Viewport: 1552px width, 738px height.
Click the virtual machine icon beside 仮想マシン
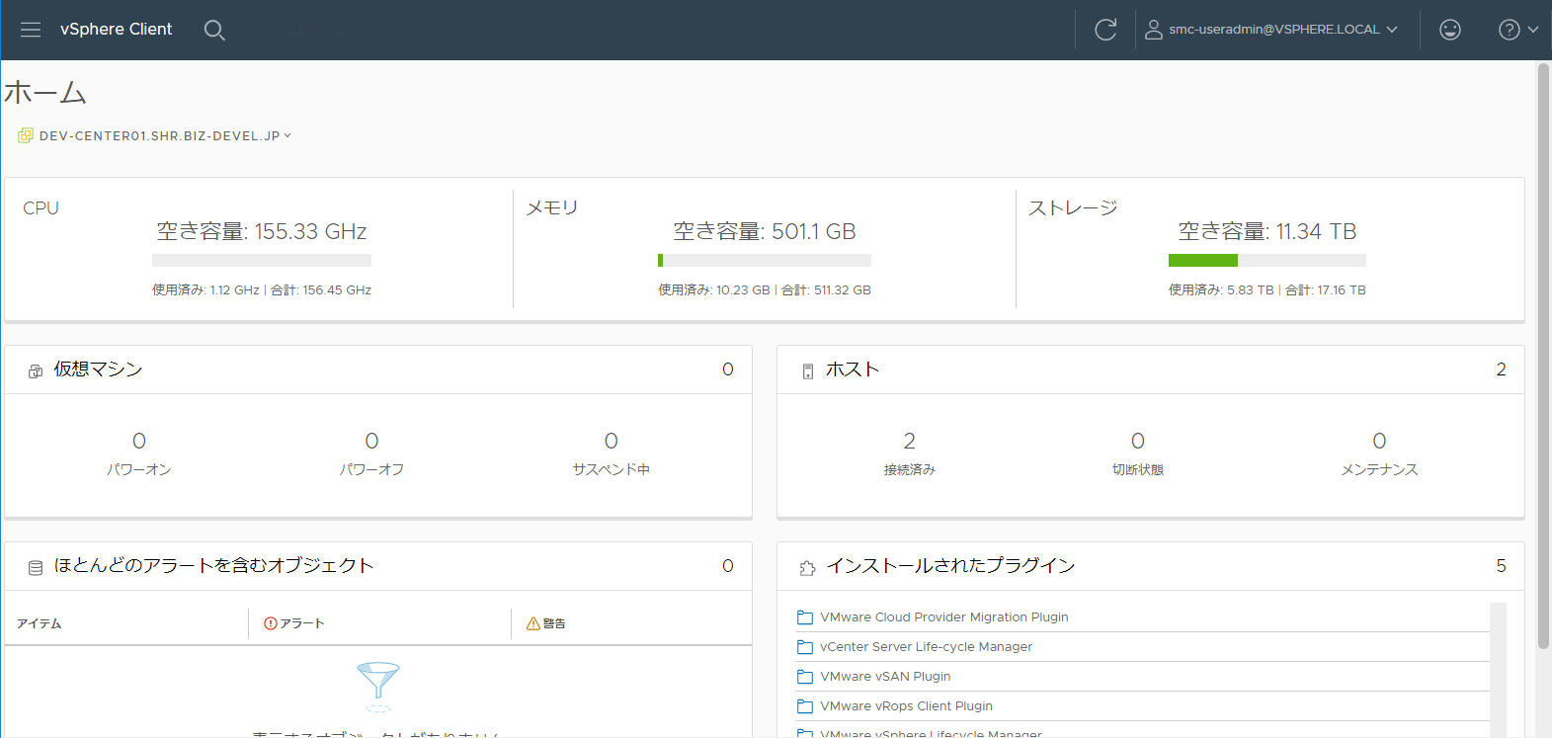[36, 371]
